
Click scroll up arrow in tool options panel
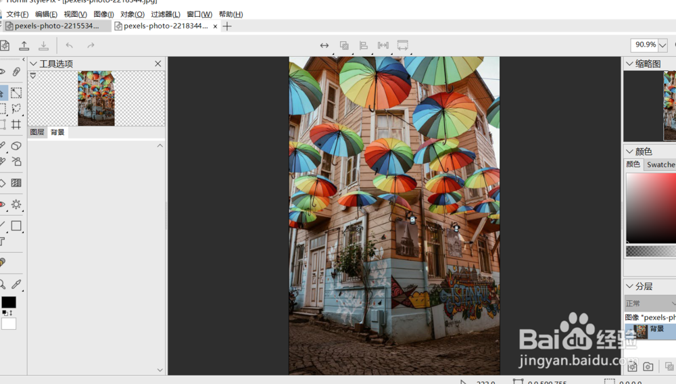point(160,145)
